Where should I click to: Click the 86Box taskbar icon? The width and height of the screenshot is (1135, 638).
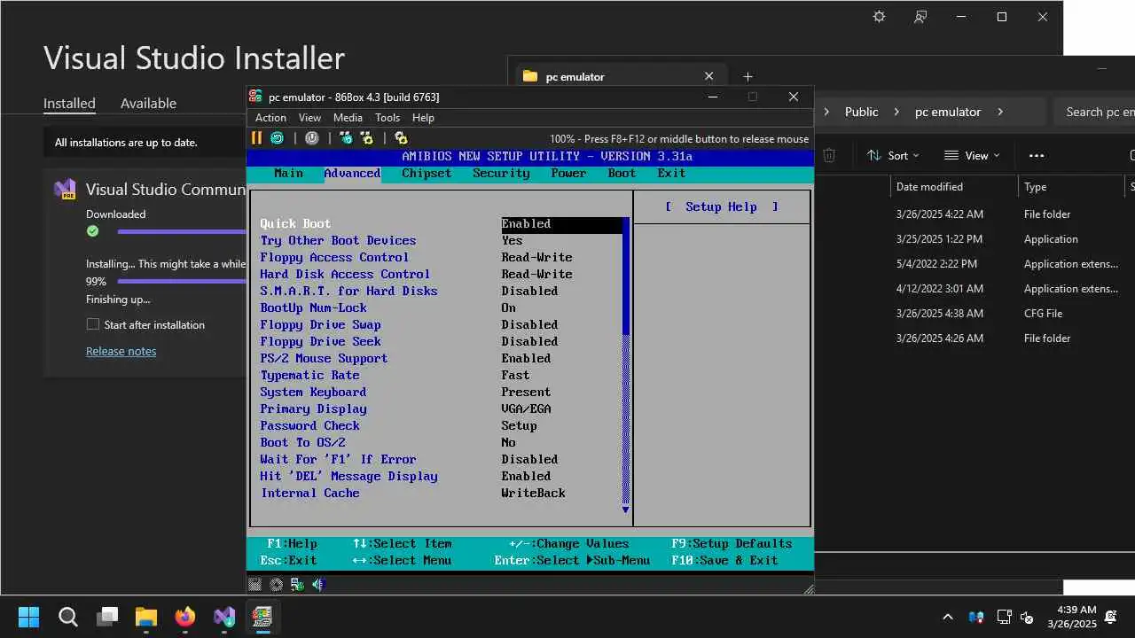click(x=262, y=617)
